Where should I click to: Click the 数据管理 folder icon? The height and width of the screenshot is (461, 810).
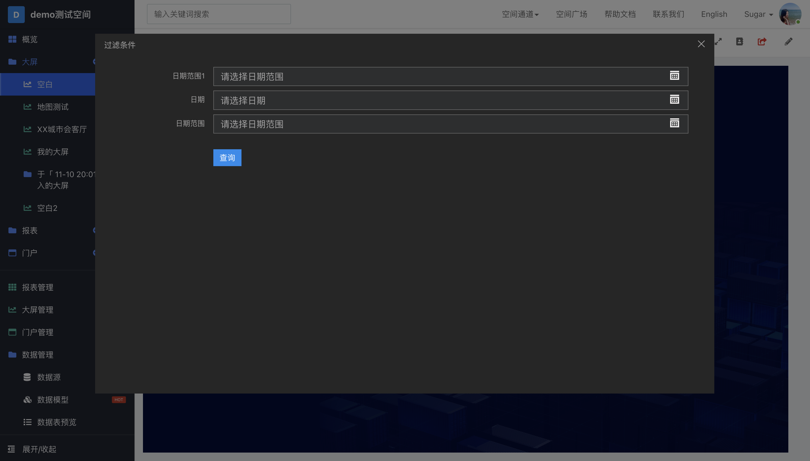[12, 355]
